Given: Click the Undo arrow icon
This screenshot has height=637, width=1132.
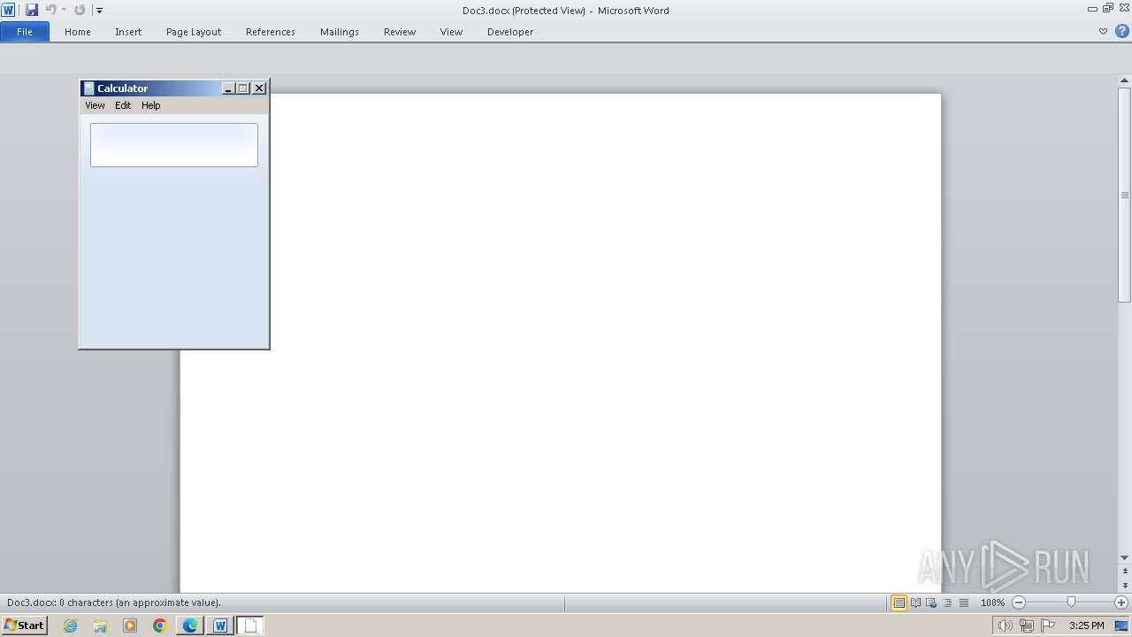Looking at the screenshot, I should 50,10.
